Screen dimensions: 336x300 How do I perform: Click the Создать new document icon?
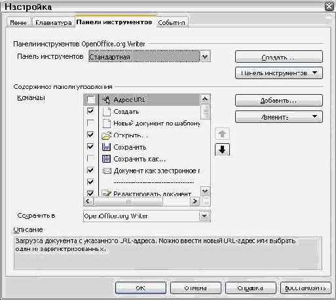107,112
